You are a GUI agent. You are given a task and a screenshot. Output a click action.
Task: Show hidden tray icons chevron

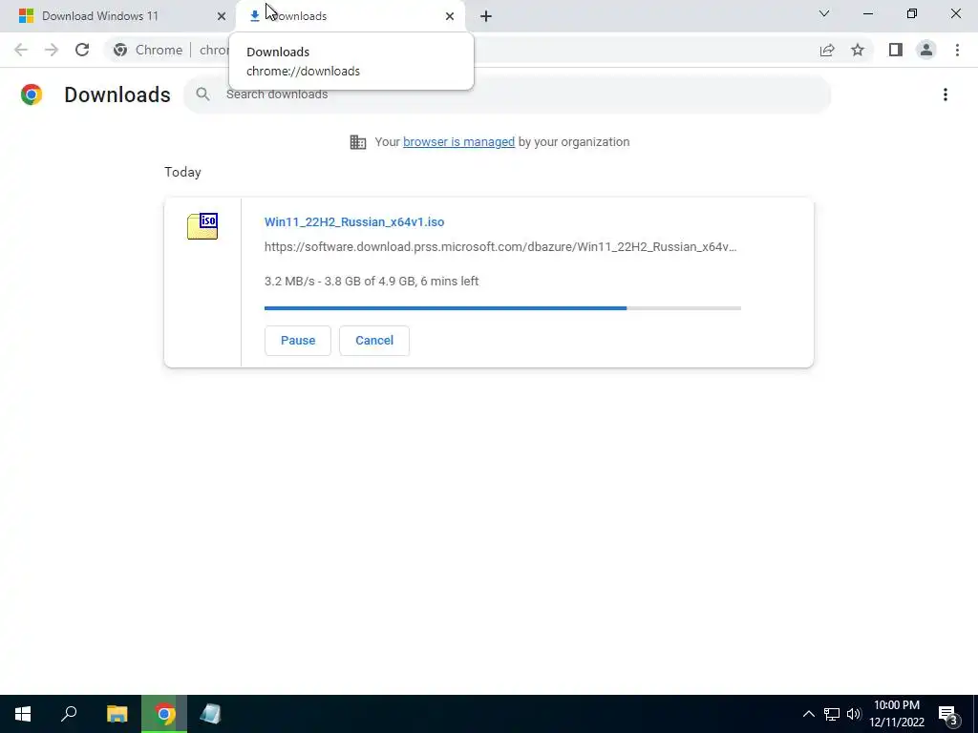808,714
